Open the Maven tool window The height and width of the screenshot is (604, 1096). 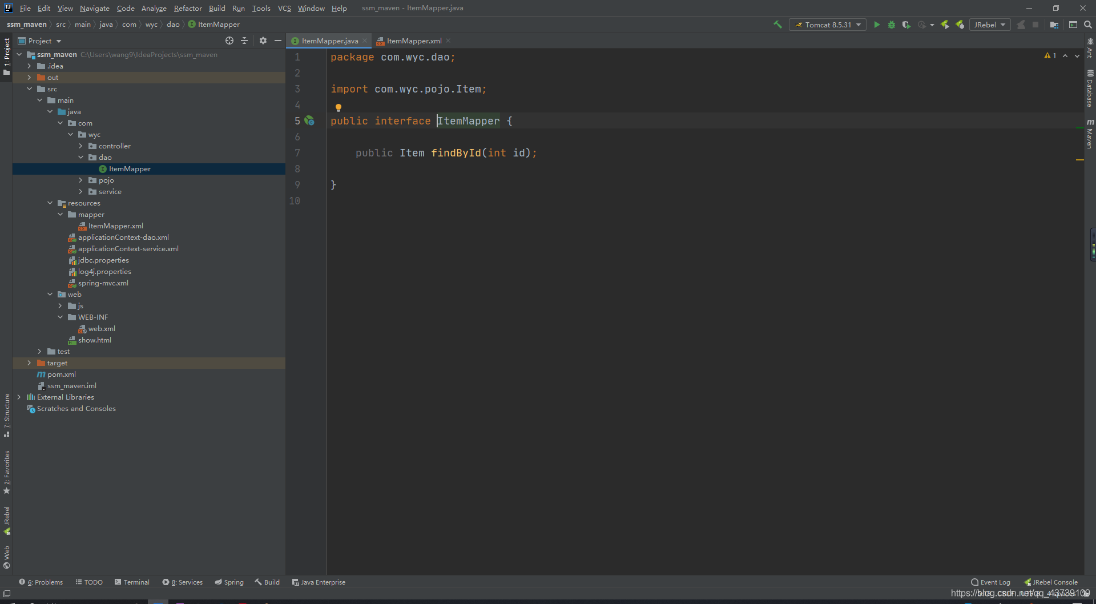(1090, 134)
